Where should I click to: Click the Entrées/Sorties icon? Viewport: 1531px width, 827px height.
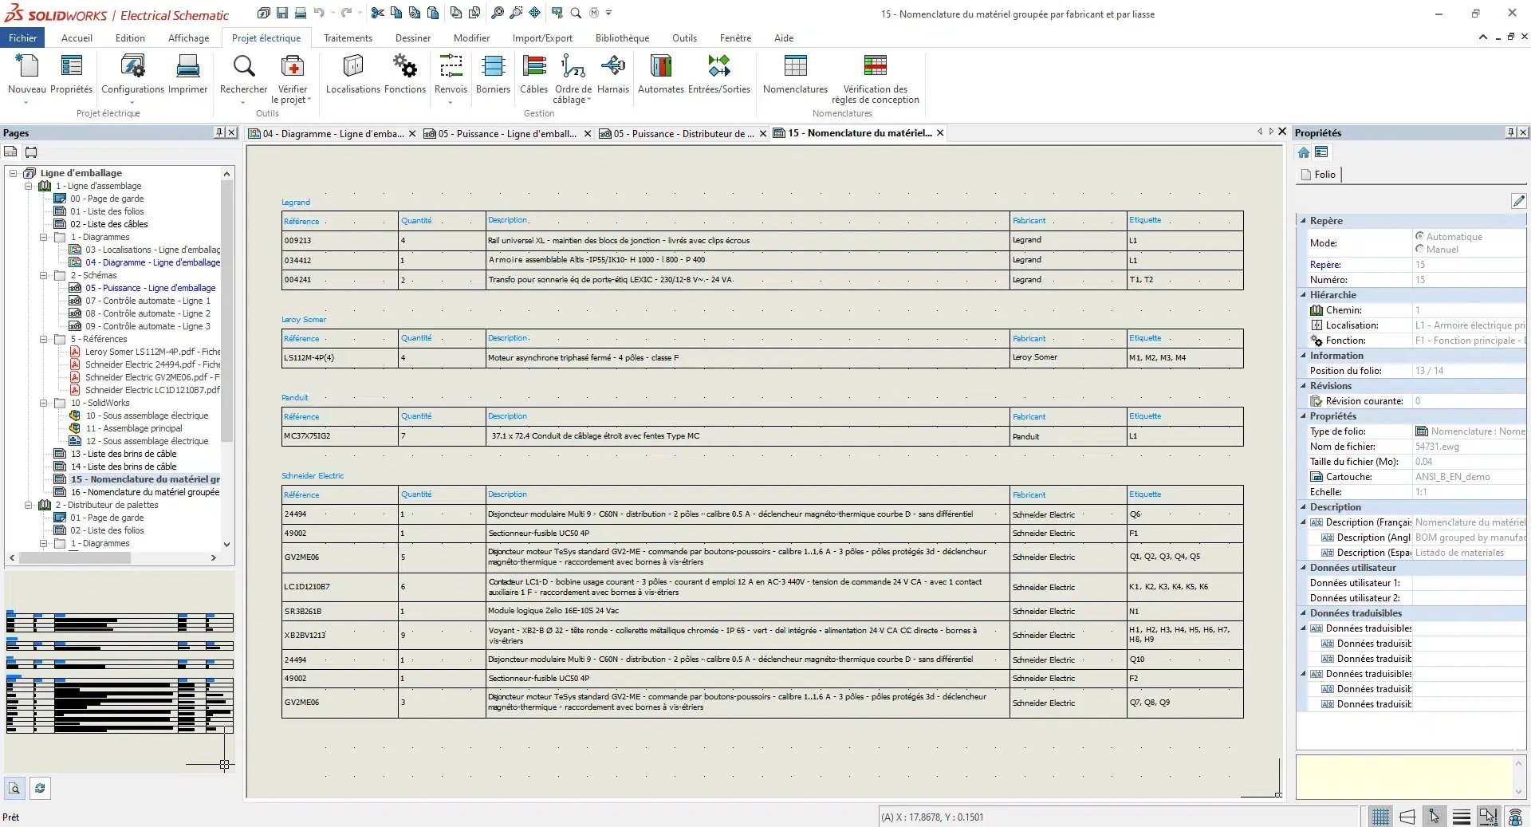[x=718, y=66]
